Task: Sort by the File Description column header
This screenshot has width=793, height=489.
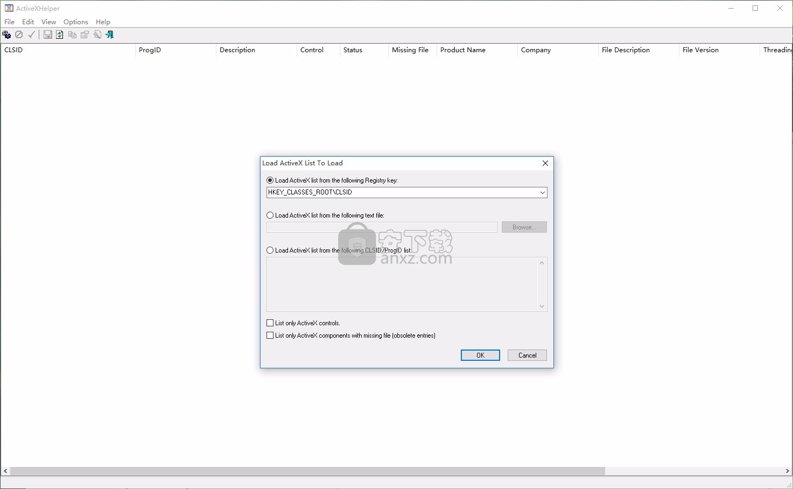Action: click(638, 50)
